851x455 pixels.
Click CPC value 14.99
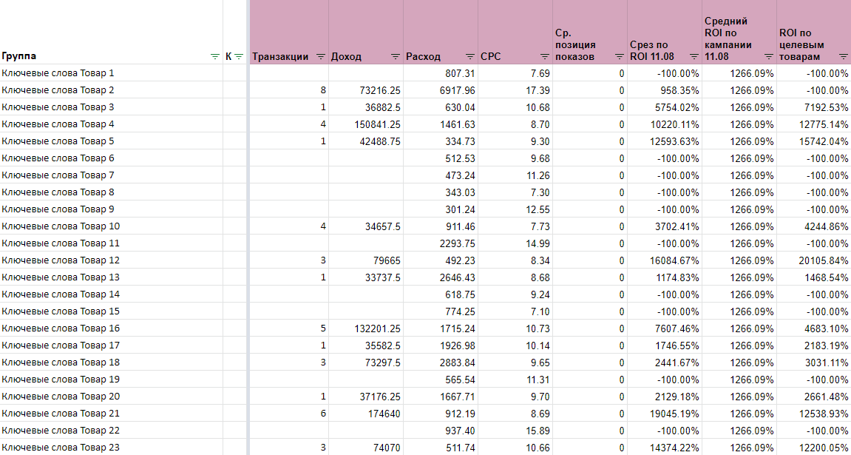[x=539, y=243]
